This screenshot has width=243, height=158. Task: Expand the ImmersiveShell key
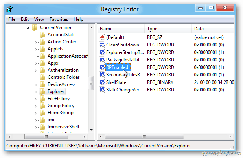coord(35,127)
